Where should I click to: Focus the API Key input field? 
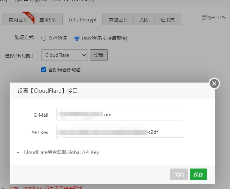120,132
